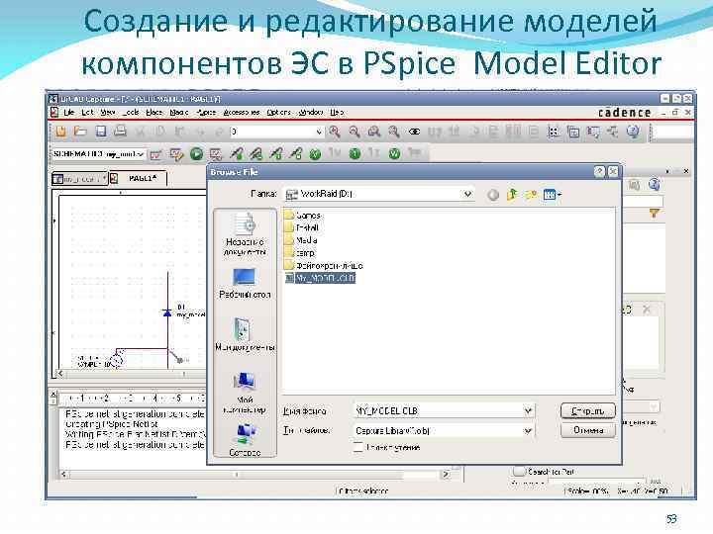Open the temp folder
713x534 pixels.
coord(299,253)
